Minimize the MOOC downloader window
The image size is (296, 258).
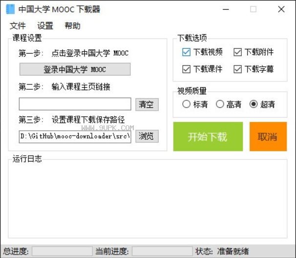(226, 9)
